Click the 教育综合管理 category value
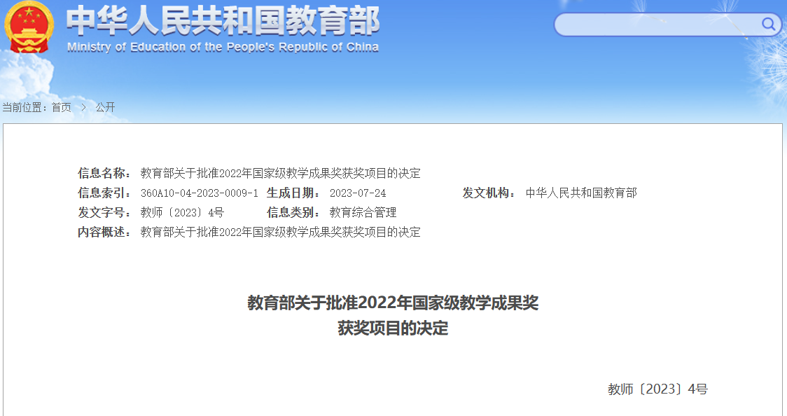This screenshot has height=416, width=787. point(363,212)
